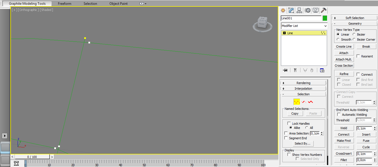Screen dimensions: 378x167
Task: Switch to the Freeform ribbon tab
Action: click(x=65, y=4)
